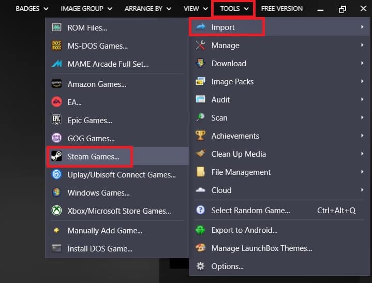Click the Clean Up Media broom icon
Image resolution: width=372 pixels, height=283 pixels.
tap(200, 154)
